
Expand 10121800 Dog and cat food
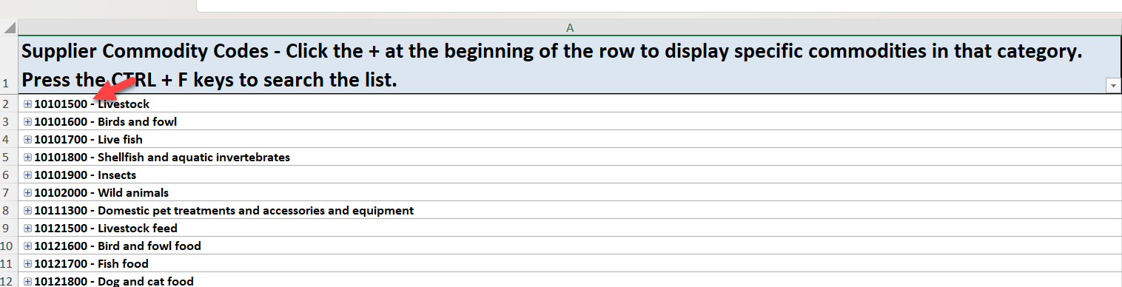coord(28,282)
